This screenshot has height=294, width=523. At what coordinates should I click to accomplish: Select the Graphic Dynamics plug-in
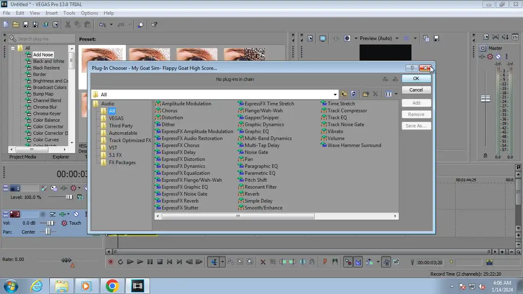[x=264, y=125]
